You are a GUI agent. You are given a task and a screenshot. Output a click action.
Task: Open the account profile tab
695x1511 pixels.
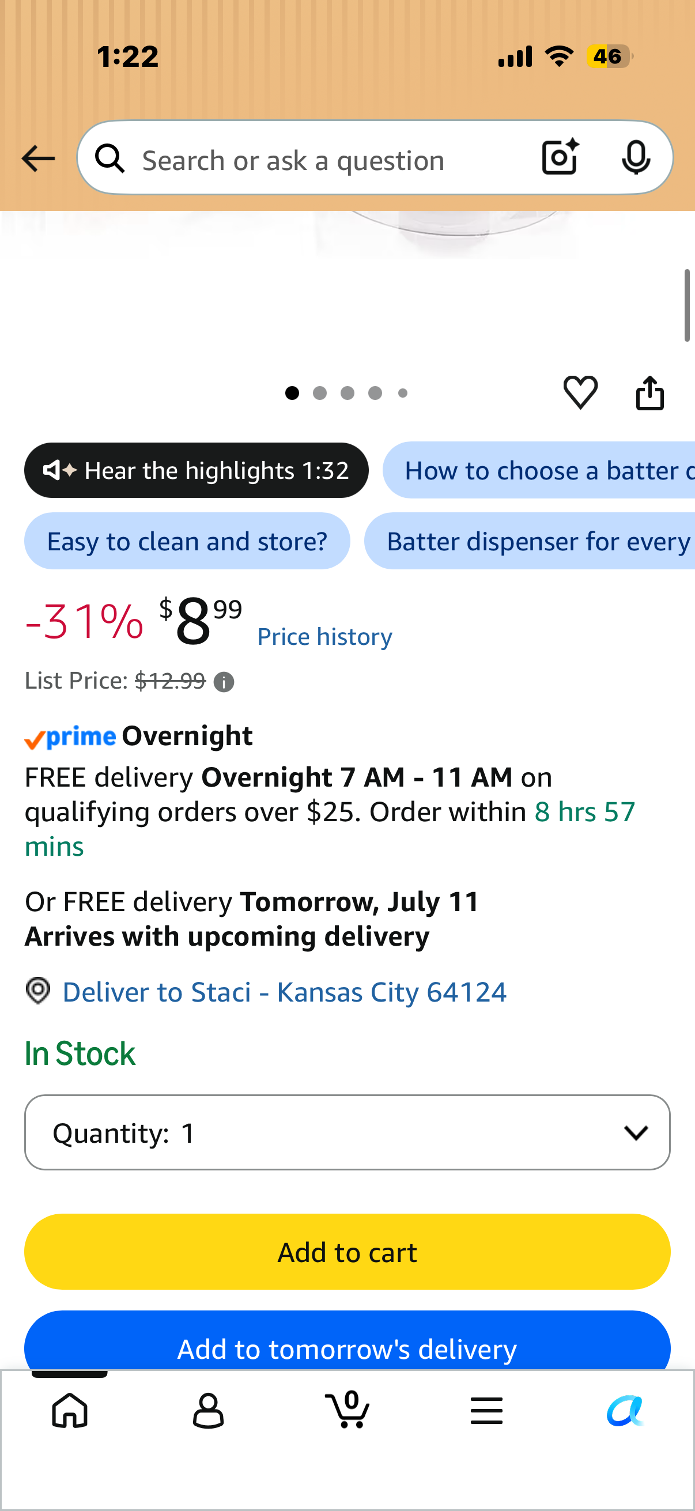[x=208, y=1411]
